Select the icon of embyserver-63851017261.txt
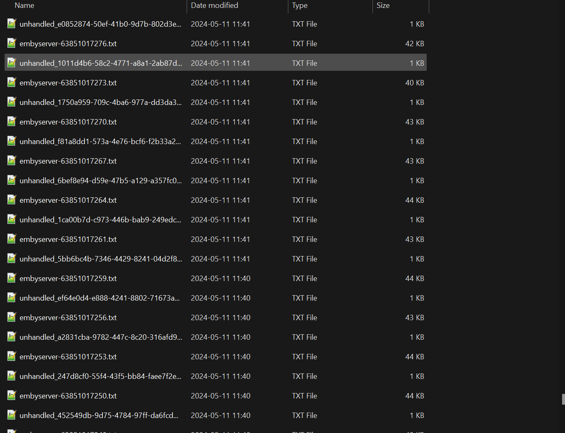Viewport: 565px width, 433px height. pyautogui.click(x=12, y=239)
